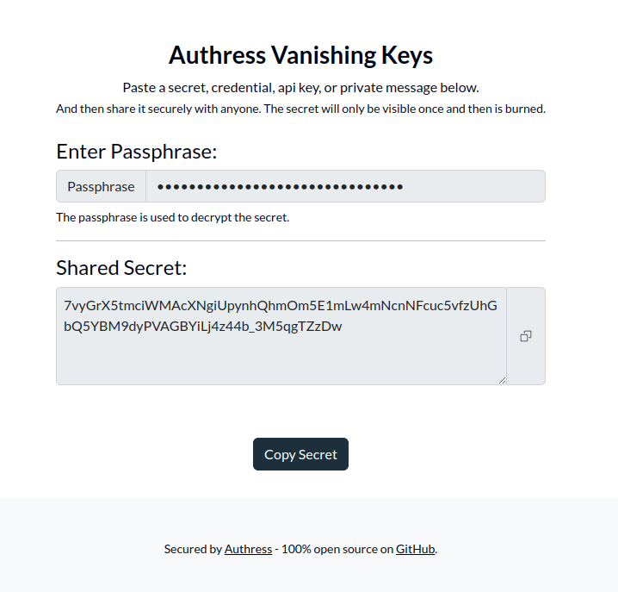Click the 'Secured by' footer text
Viewport: 618px width, 592px height.
click(193, 549)
